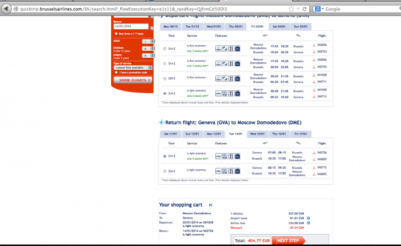Click the browser back arrow button
The image size is (401, 246).
pyautogui.click(x=6, y=9)
